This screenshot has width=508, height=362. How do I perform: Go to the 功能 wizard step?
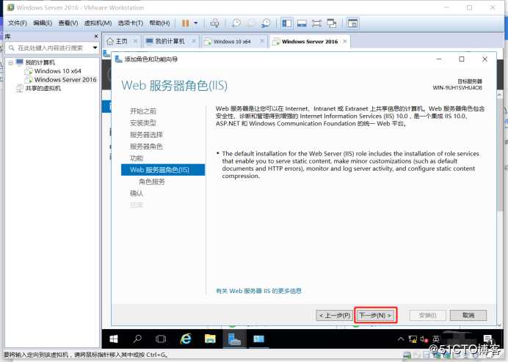137,158
